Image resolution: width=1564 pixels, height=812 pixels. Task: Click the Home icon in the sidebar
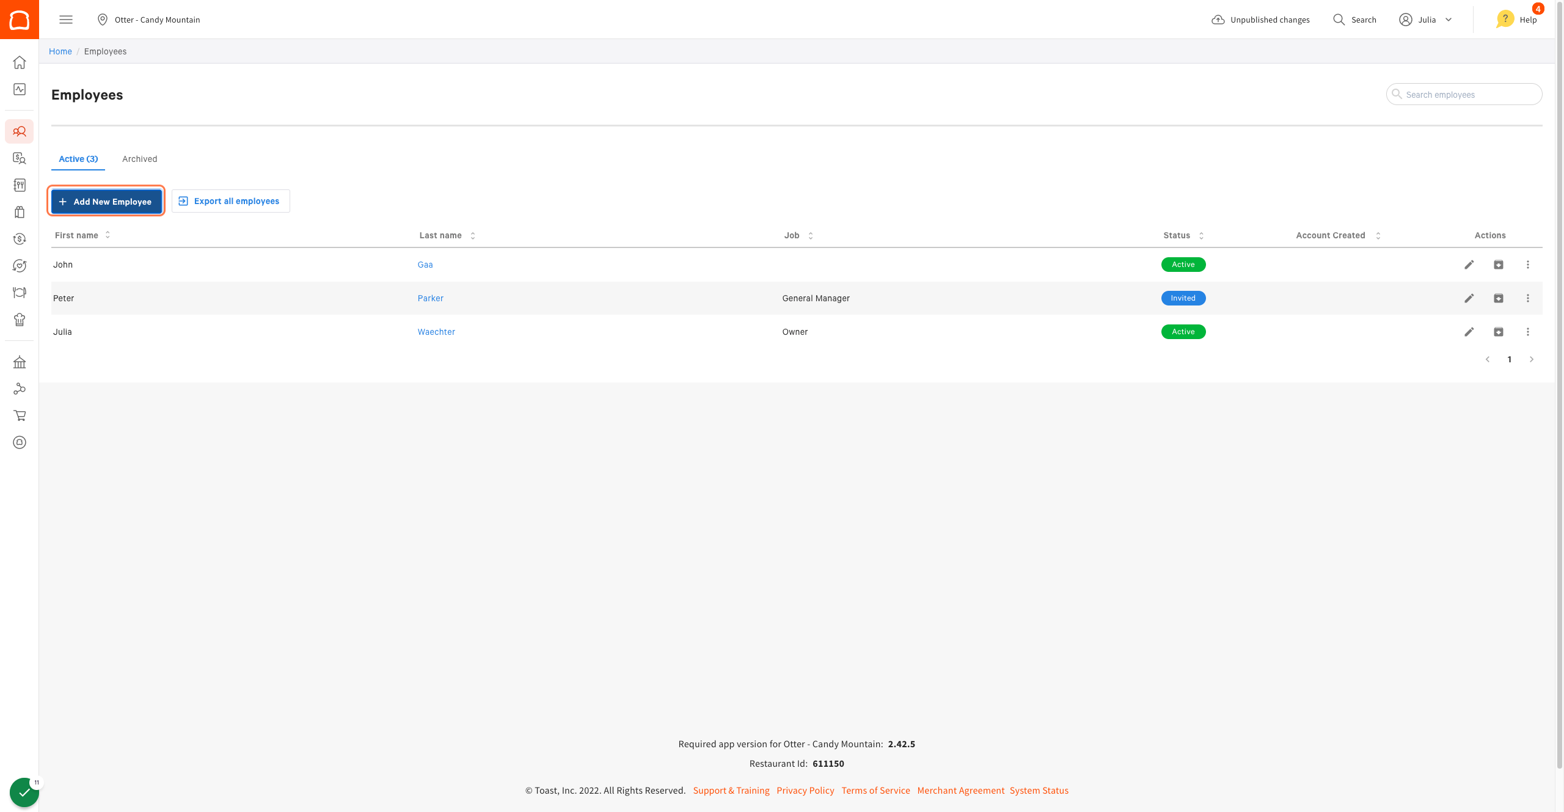(20, 62)
